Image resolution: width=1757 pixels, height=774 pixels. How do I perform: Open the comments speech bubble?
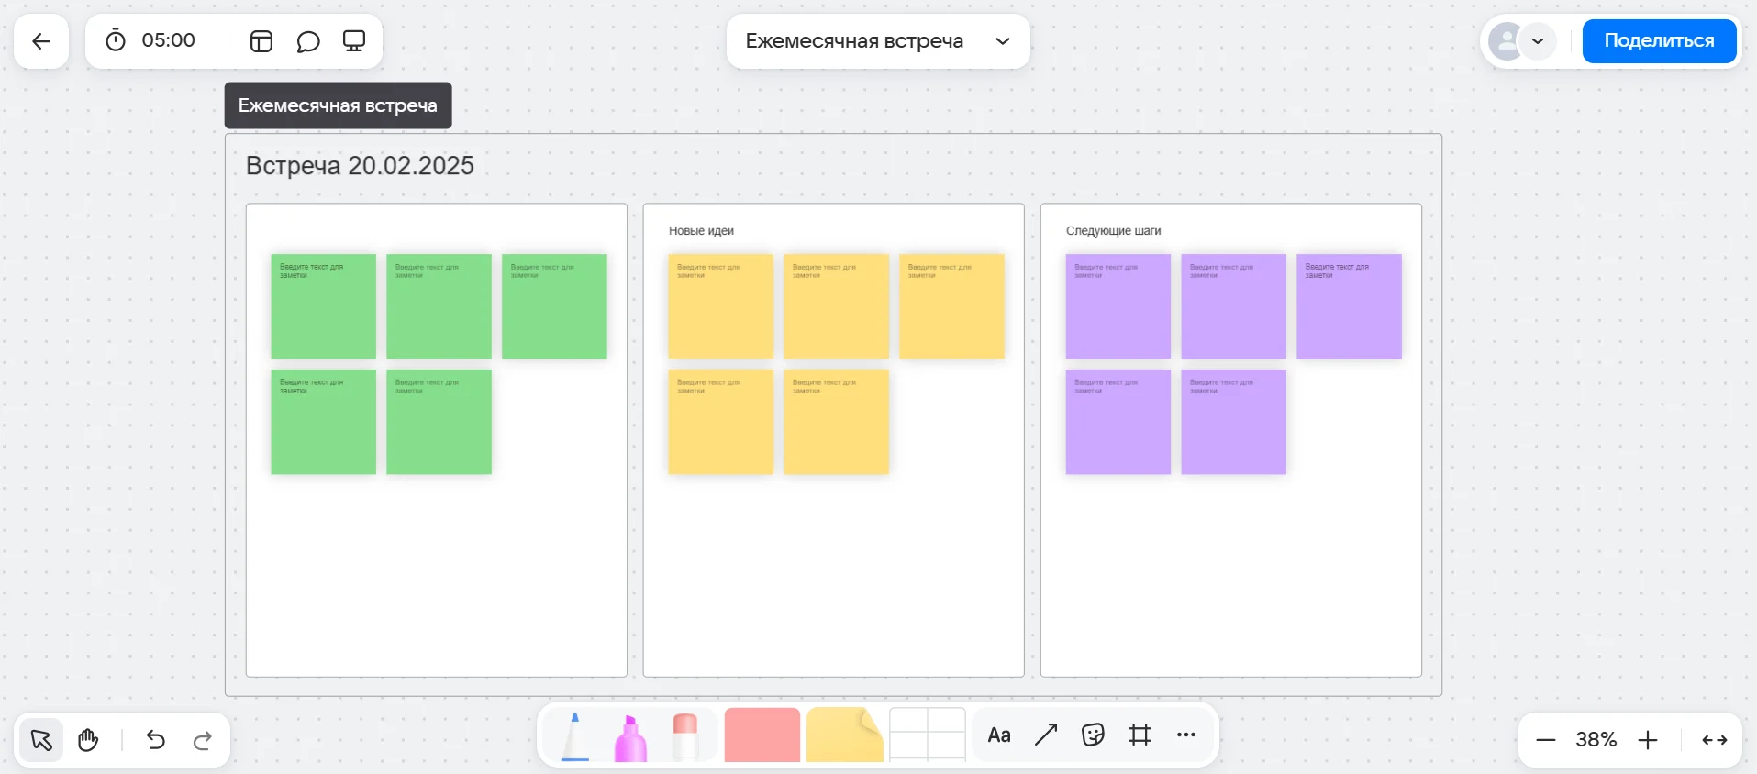[x=308, y=41]
